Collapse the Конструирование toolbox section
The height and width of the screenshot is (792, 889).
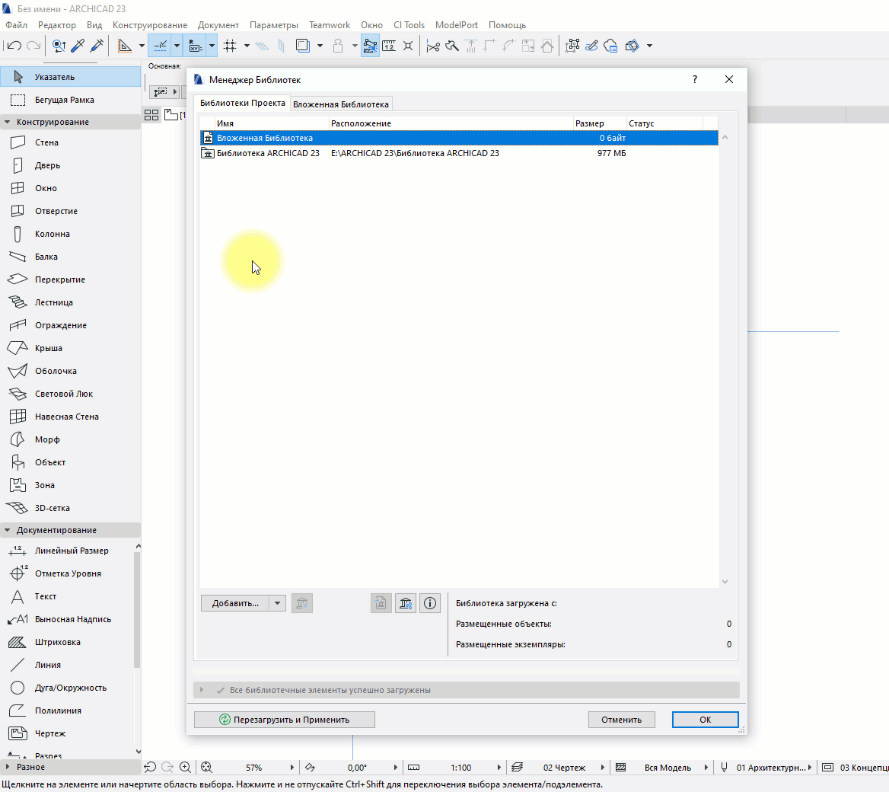pyautogui.click(x=8, y=122)
